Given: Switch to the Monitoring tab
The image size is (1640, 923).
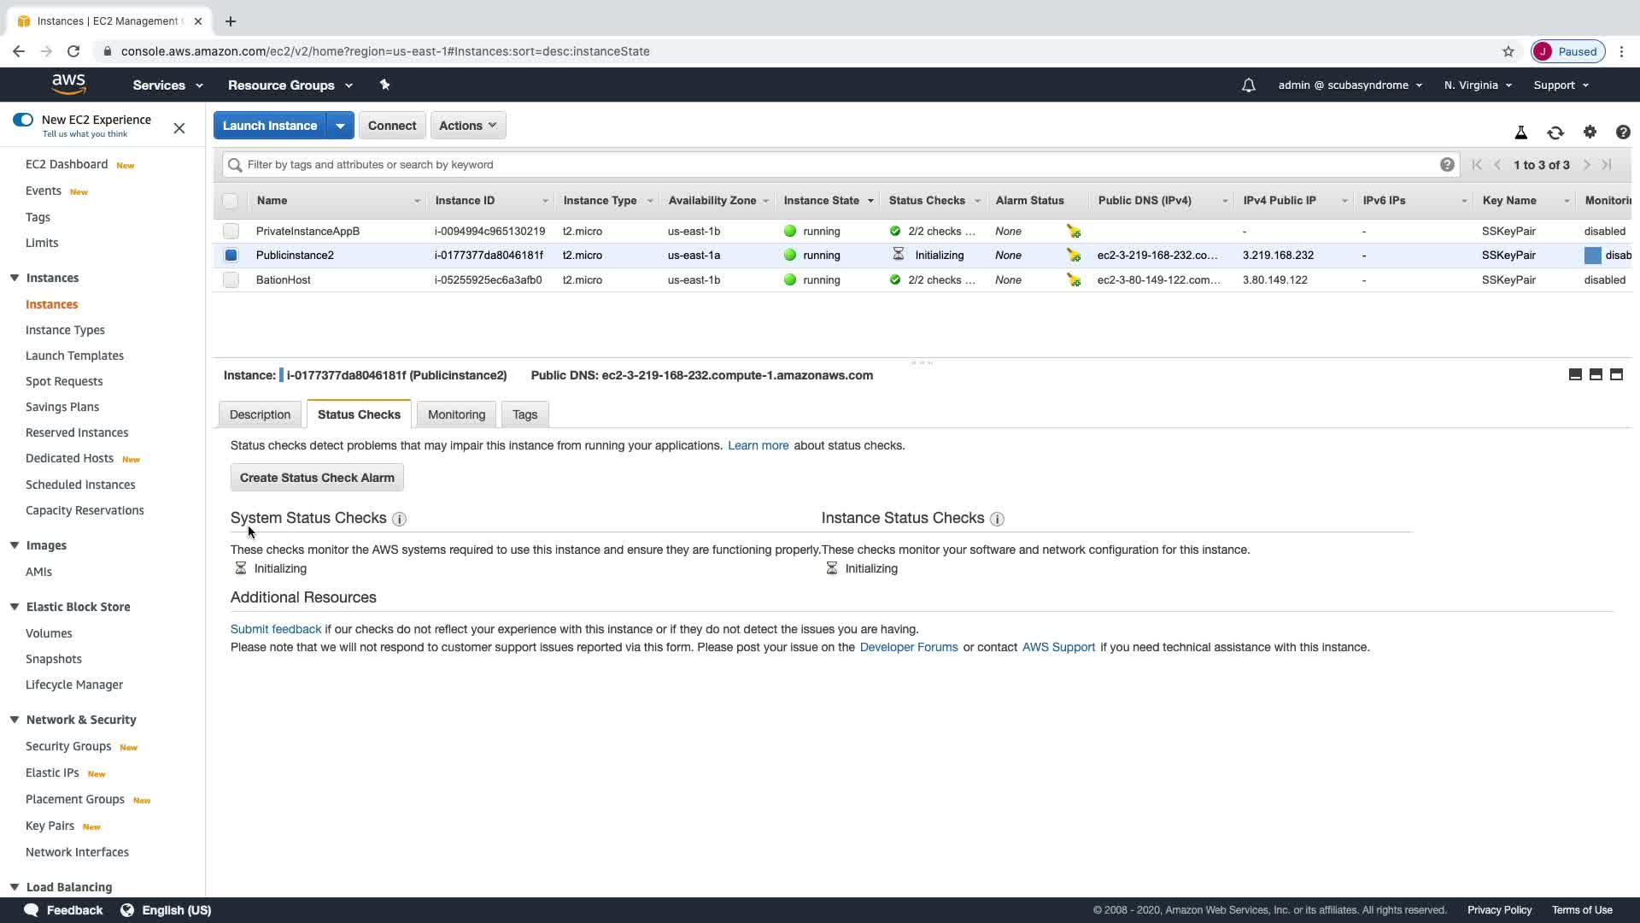Looking at the screenshot, I should click(x=456, y=414).
